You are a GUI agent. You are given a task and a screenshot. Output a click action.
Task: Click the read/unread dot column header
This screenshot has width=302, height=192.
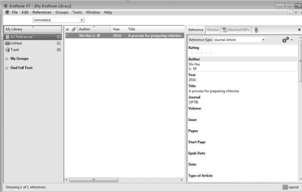[67, 29]
